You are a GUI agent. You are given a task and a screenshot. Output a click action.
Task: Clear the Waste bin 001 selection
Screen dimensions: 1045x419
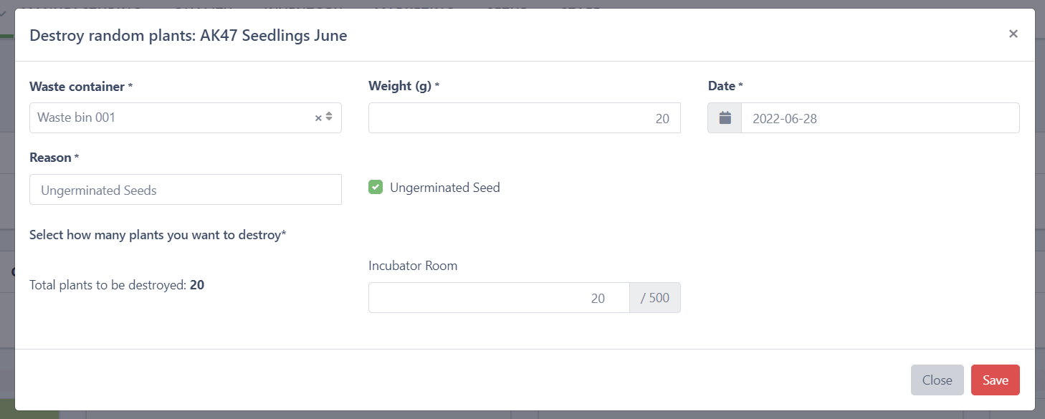tap(318, 118)
